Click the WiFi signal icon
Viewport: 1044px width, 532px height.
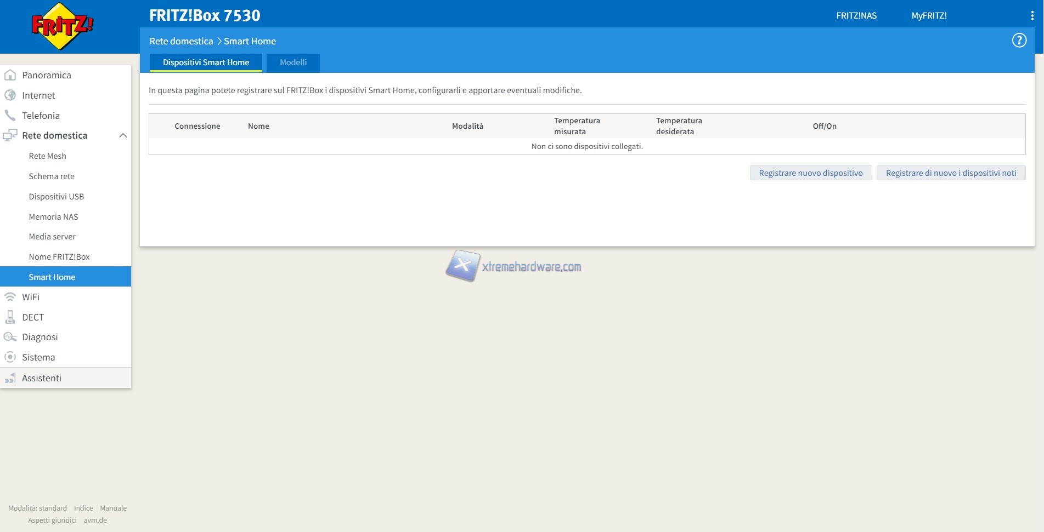point(10,297)
